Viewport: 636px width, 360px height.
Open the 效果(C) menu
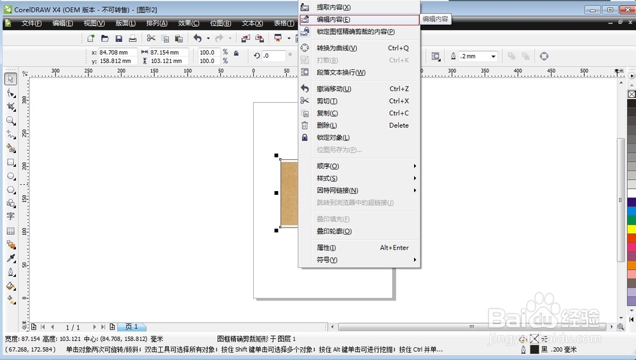[x=189, y=23]
